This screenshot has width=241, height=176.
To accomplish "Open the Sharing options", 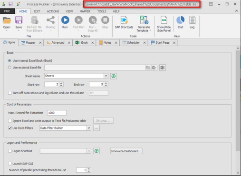I will pyautogui.click(x=50, y=23).
